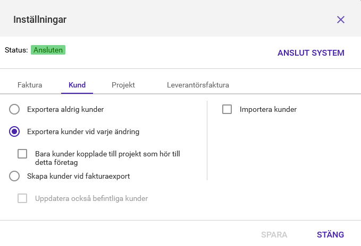Screen dimensions: 361x246
Task: Click the SPARA button
Action: [x=274, y=235]
